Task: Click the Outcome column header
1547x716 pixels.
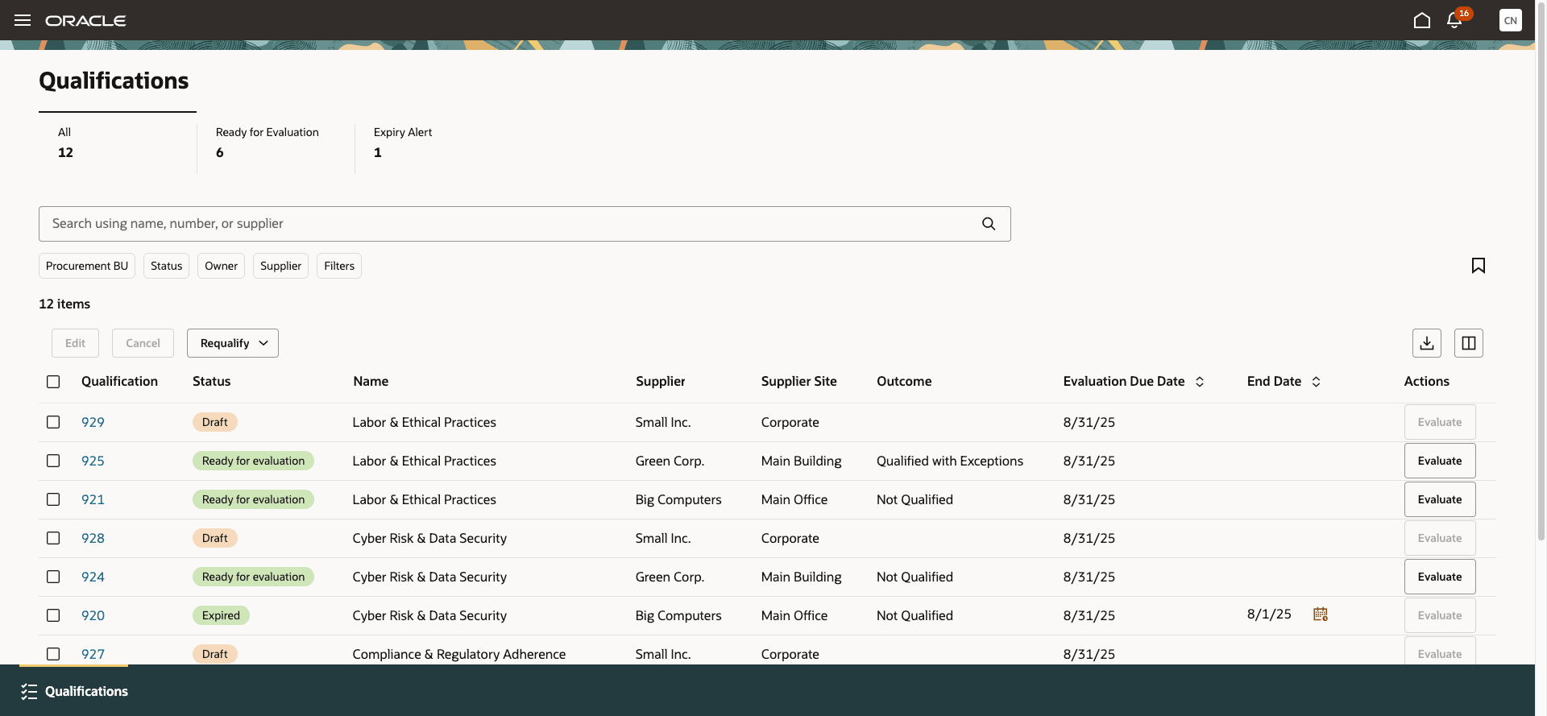Action: tap(904, 382)
